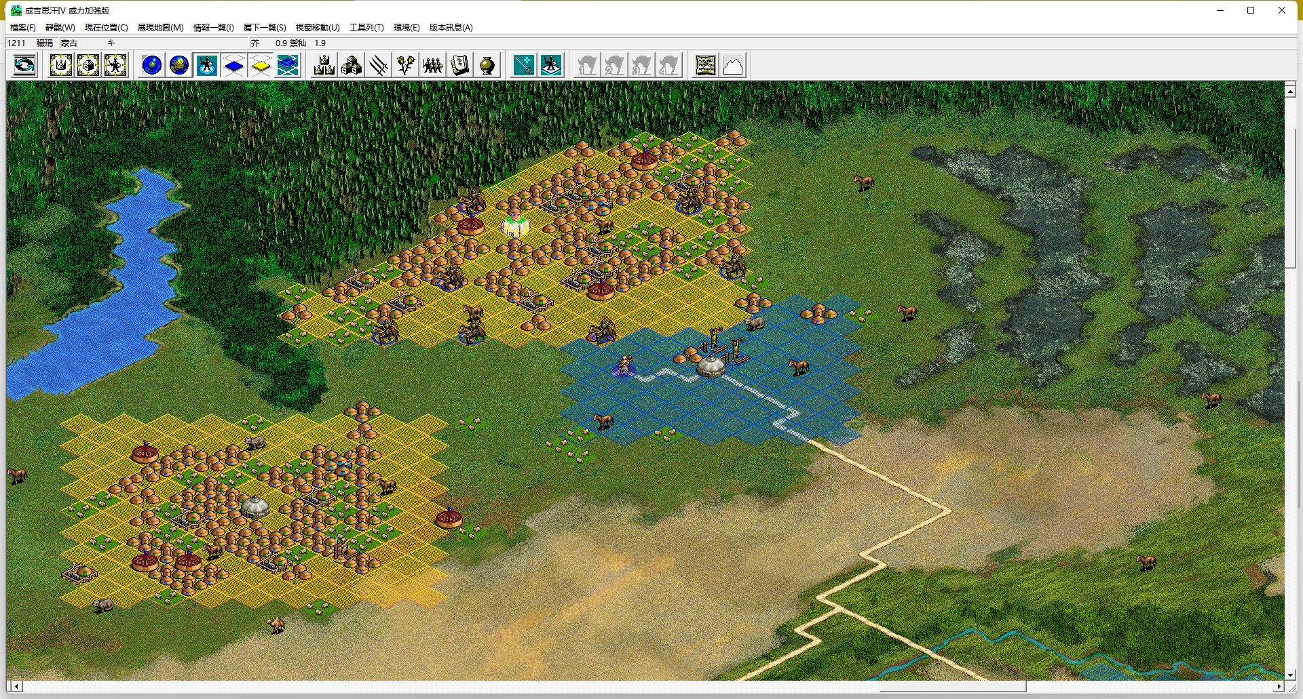This screenshot has height=699, width=1303.
Task: Select the crown ruler frame icon
Action: [61, 66]
